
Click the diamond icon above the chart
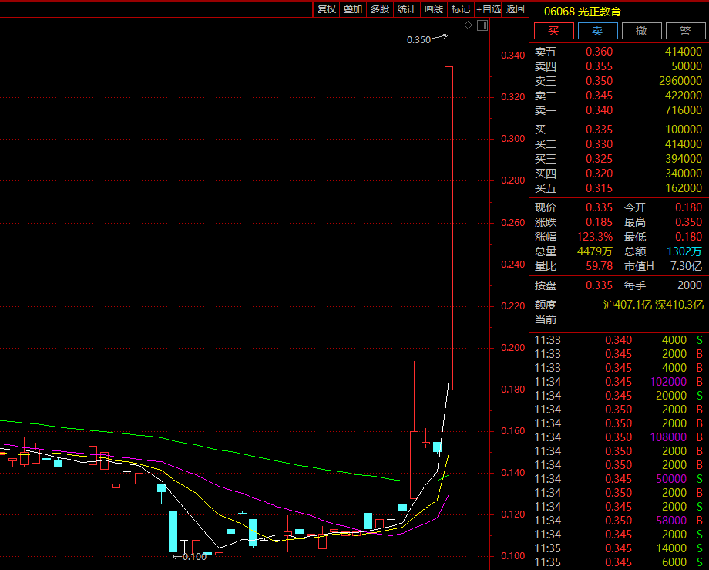pyautogui.click(x=468, y=25)
